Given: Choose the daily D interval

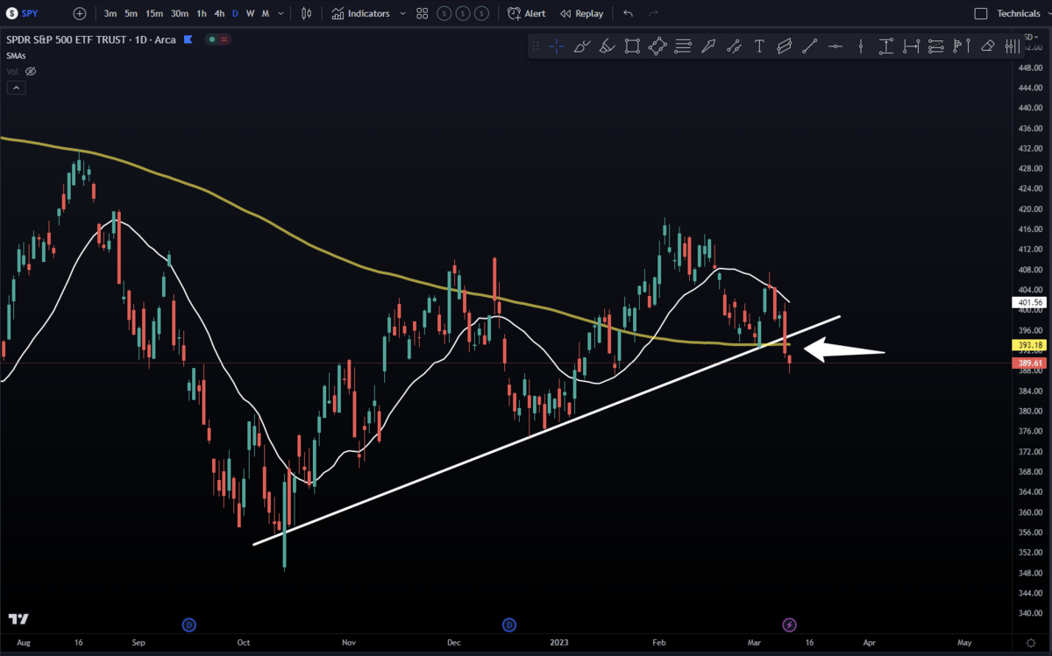Looking at the screenshot, I should coord(235,13).
